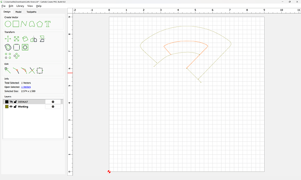Switch to the Model tab

(x=18, y=12)
